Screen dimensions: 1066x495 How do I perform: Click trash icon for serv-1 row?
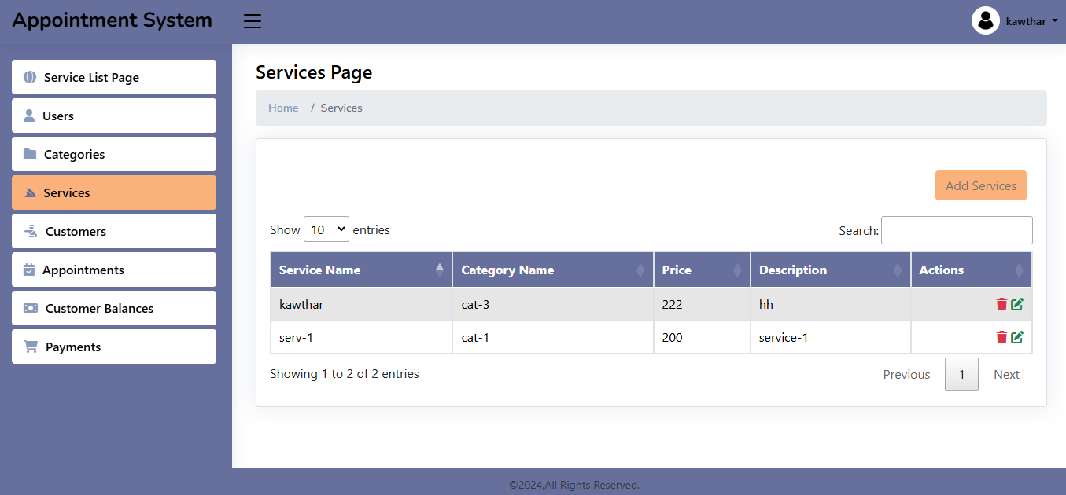[x=1001, y=337]
